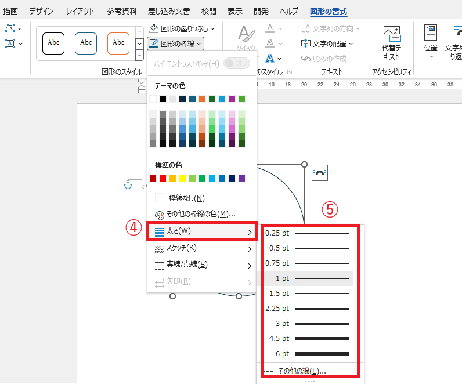Expand the 実線/点線 submenu arrow

coord(250,266)
